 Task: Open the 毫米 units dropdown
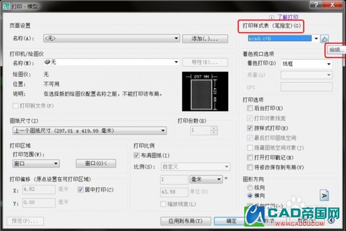tap(206, 179)
